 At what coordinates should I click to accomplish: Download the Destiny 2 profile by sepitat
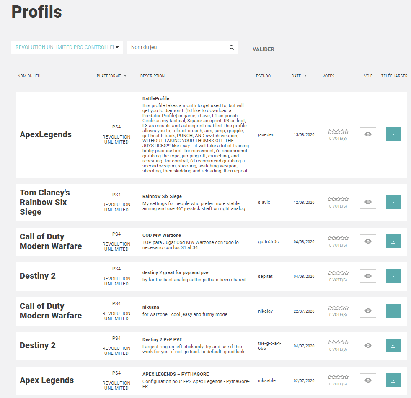[393, 276]
